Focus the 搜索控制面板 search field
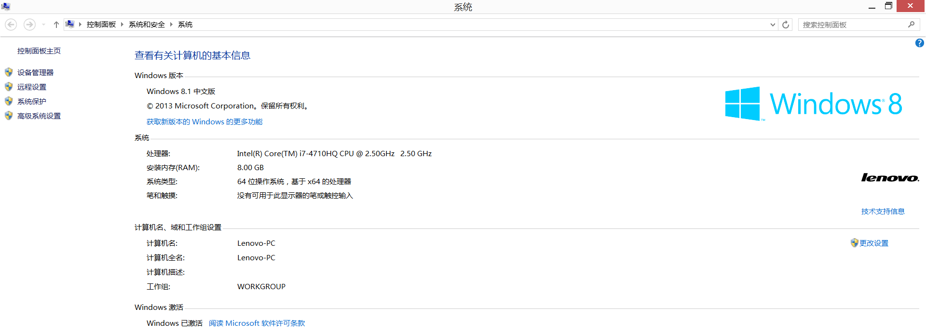The width and height of the screenshot is (926, 334). click(x=854, y=25)
